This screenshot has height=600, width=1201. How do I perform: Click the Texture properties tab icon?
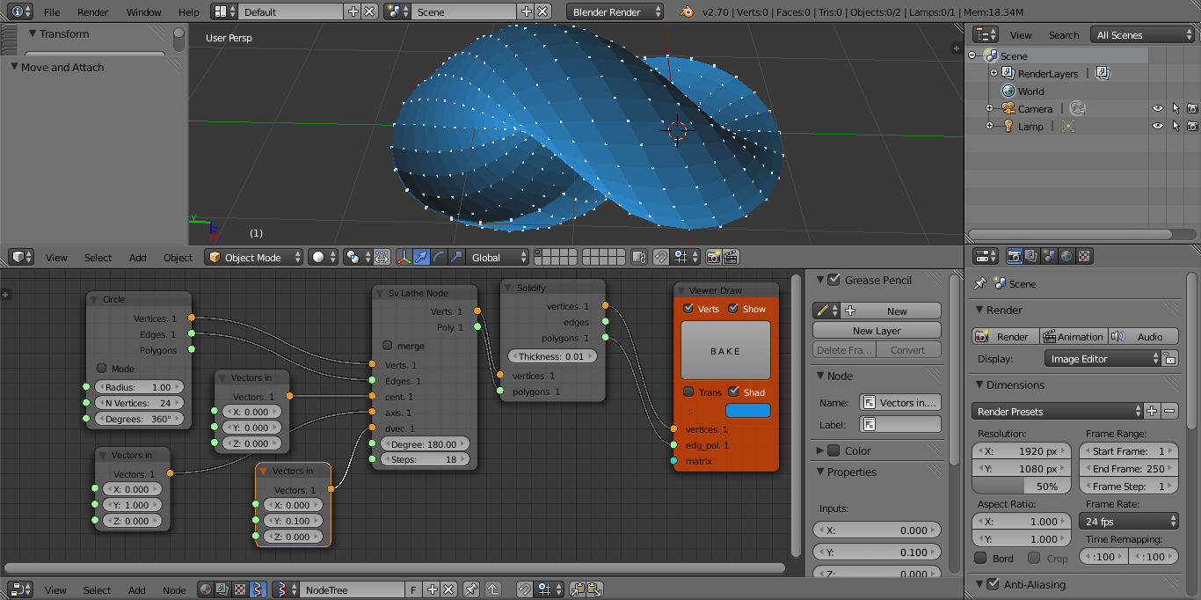pyautogui.click(x=1084, y=256)
